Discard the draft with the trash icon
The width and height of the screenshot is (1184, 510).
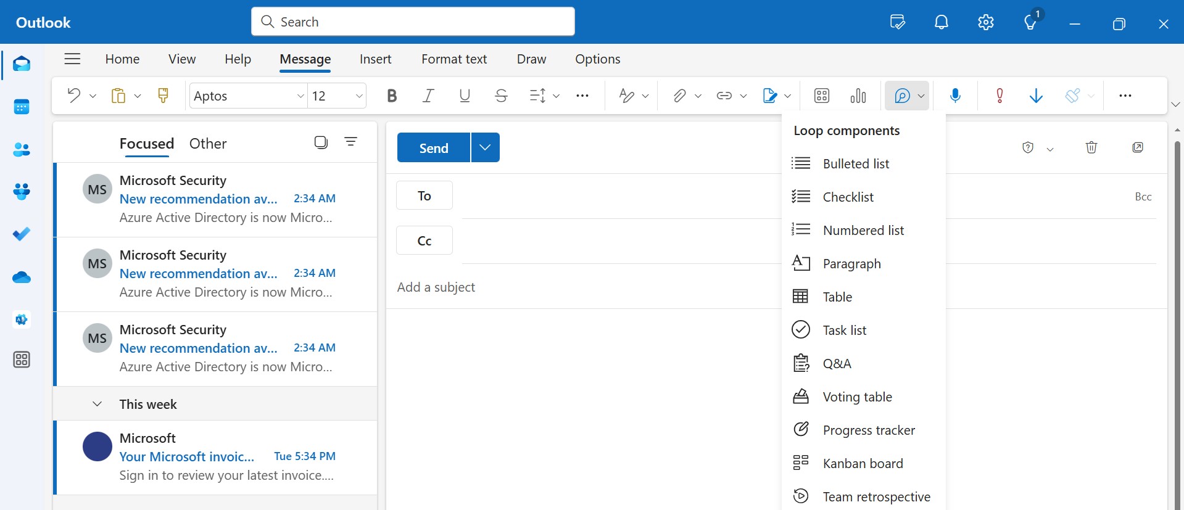(x=1091, y=147)
